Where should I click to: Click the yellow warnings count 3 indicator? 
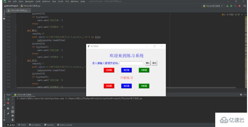[223, 14]
